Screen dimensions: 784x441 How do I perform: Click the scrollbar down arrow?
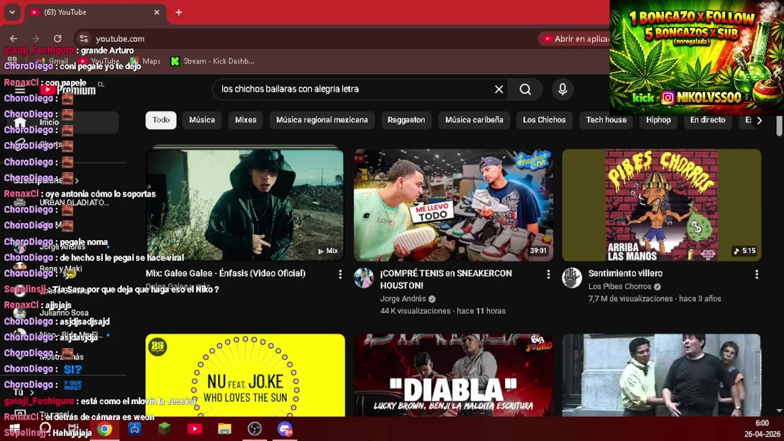pos(779,410)
